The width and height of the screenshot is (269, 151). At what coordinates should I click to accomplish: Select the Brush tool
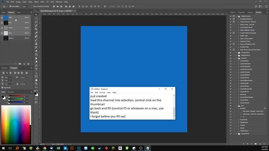pos(36,40)
